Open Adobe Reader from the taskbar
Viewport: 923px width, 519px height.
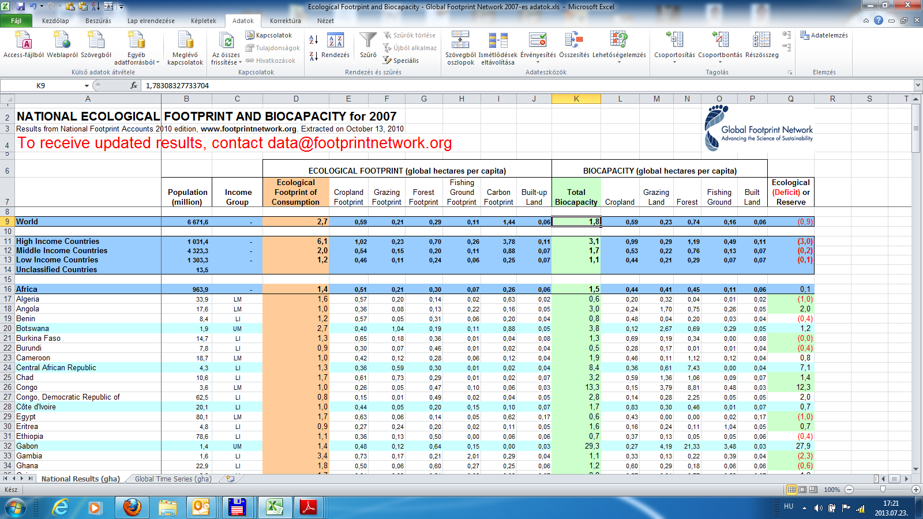coord(309,507)
